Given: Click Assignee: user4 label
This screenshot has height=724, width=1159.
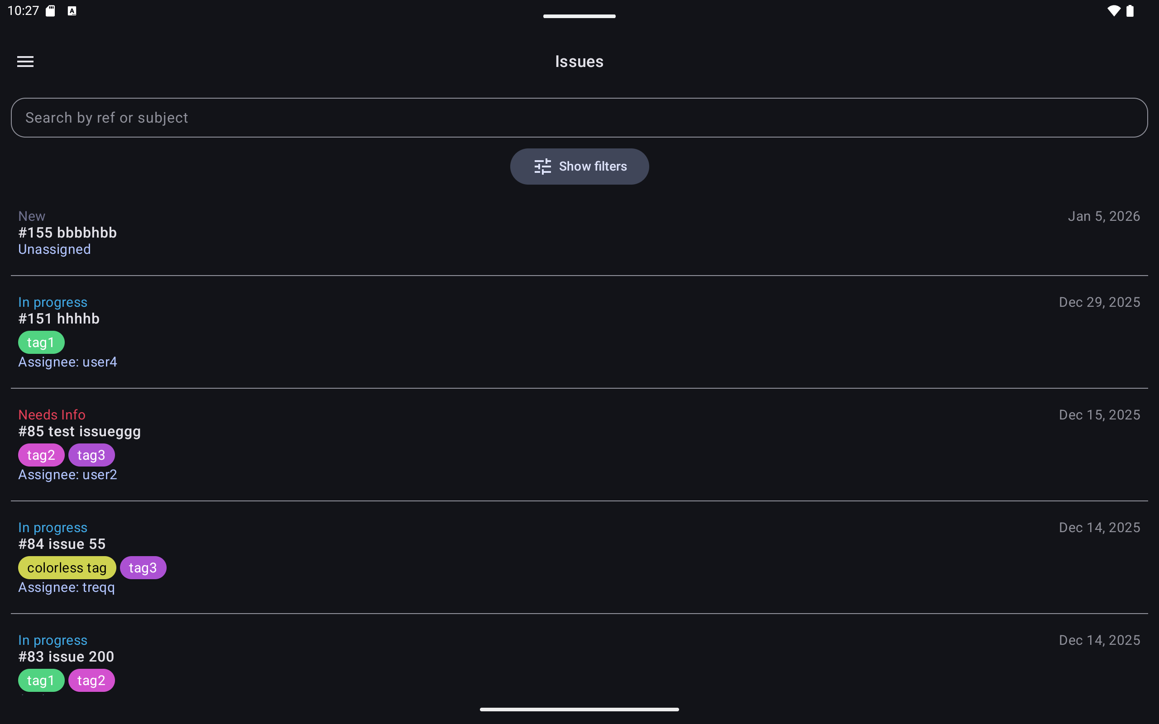Looking at the screenshot, I should 67,362.
